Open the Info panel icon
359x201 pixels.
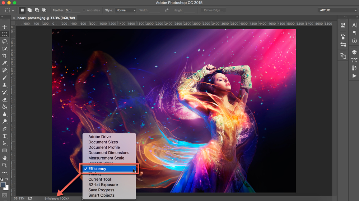point(354,41)
